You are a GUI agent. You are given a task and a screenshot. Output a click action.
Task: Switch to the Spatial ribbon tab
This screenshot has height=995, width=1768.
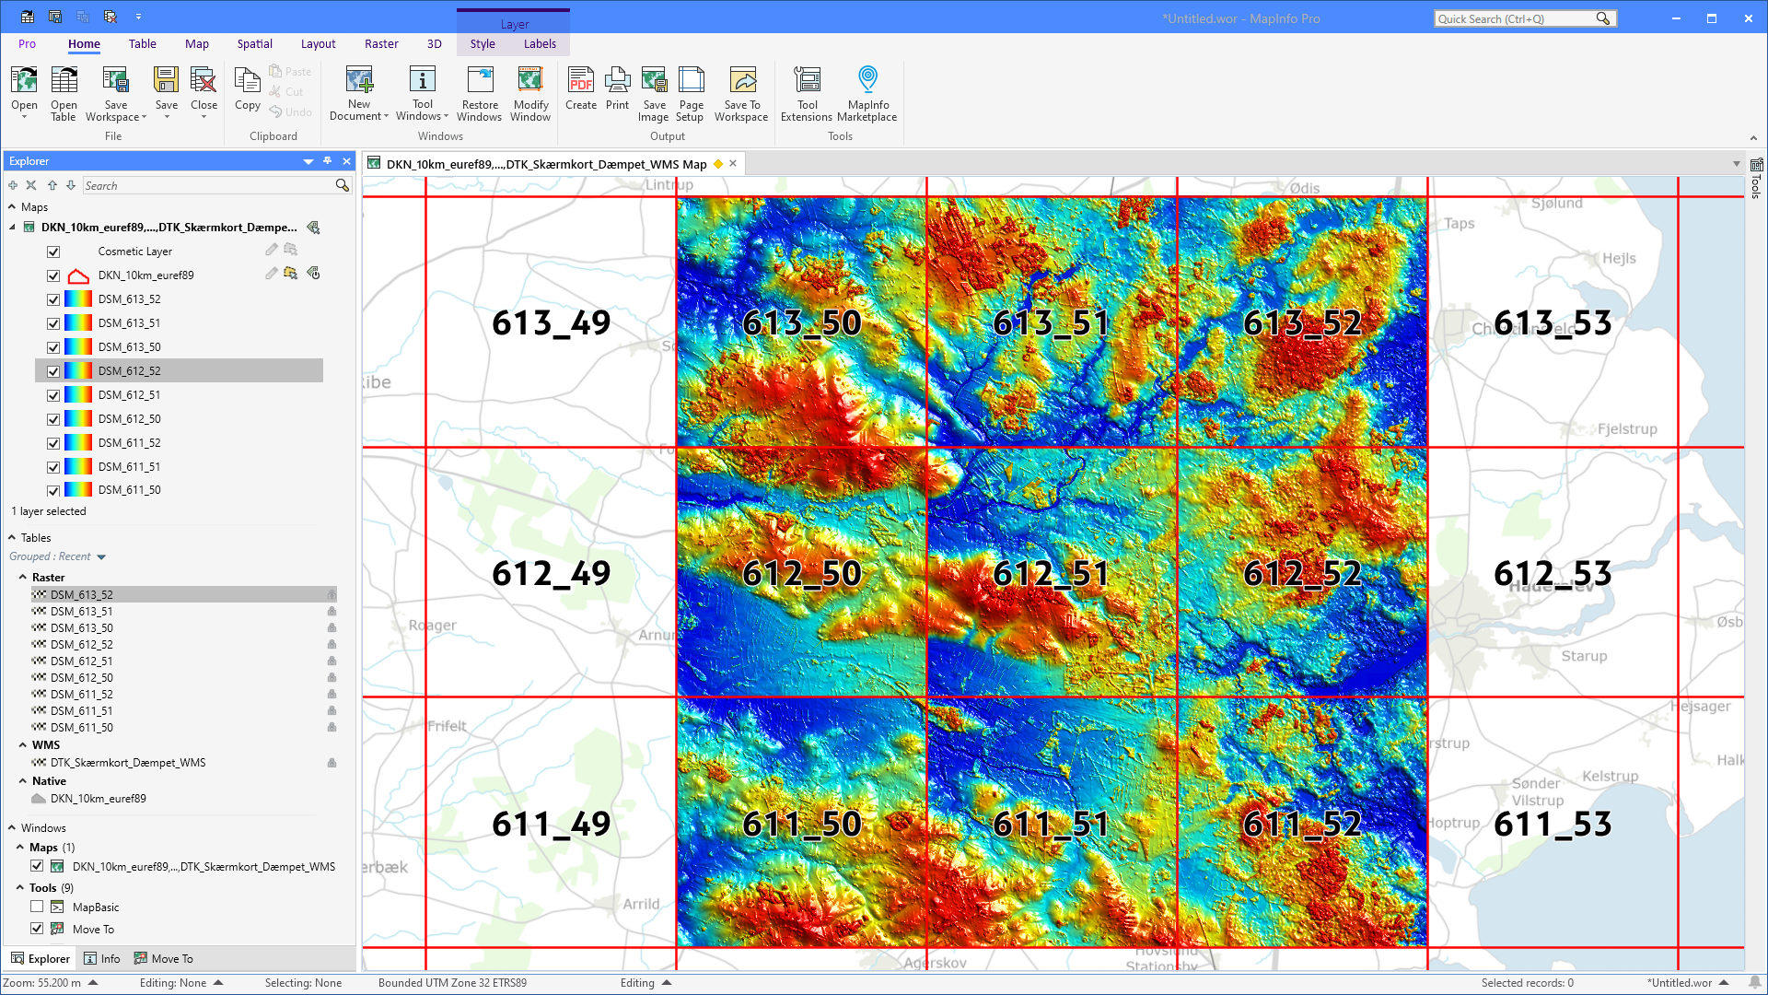(254, 43)
